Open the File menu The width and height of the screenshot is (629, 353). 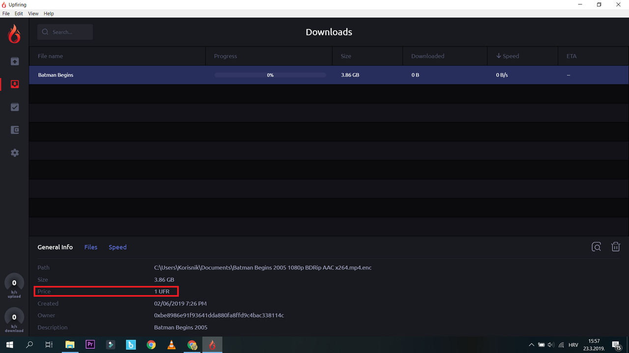6,14
